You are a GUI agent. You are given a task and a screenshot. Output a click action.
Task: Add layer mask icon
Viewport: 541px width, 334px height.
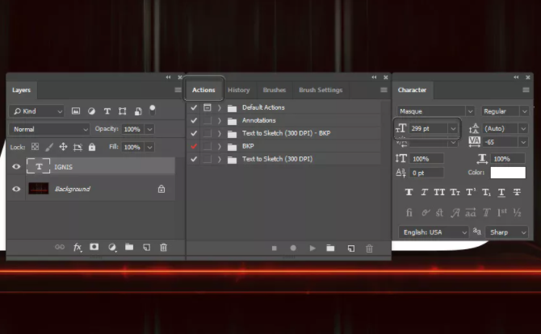pyautogui.click(x=94, y=247)
